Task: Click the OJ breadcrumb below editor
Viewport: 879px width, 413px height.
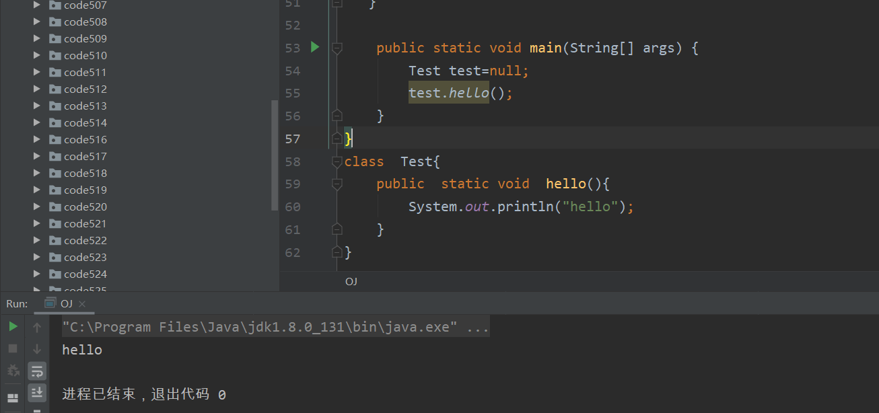Action: tap(351, 281)
